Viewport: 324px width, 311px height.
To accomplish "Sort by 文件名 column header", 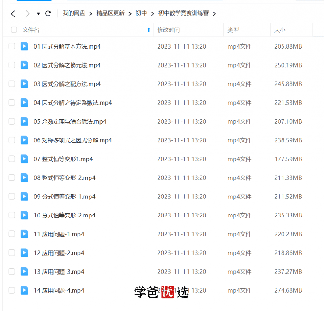I will pyautogui.click(x=31, y=30).
